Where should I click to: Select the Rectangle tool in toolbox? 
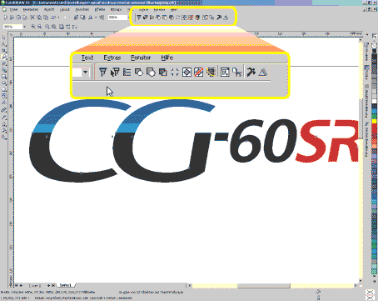pyautogui.click(x=4, y=77)
